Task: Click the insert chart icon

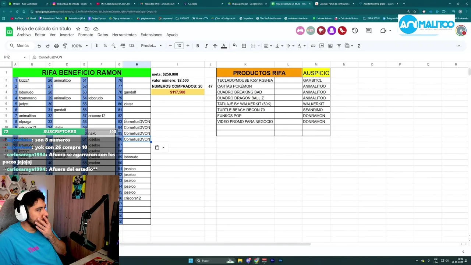Action: (330, 46)
